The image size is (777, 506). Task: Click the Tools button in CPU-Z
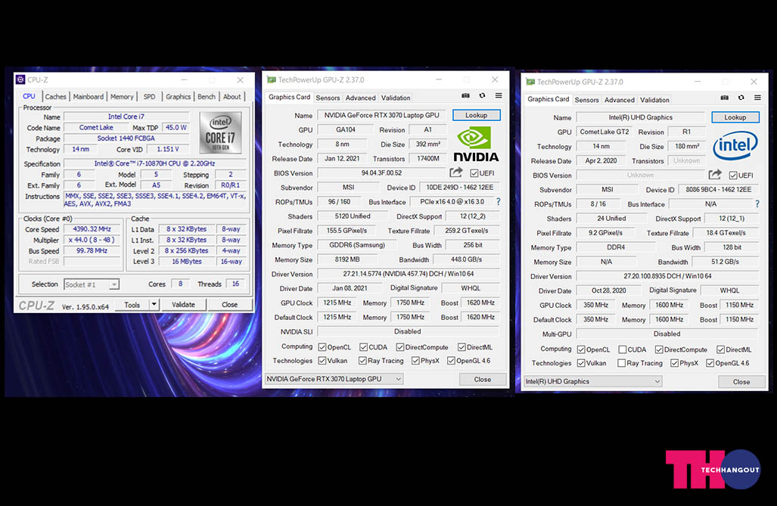pyautogui.click(x=132, y=305)
